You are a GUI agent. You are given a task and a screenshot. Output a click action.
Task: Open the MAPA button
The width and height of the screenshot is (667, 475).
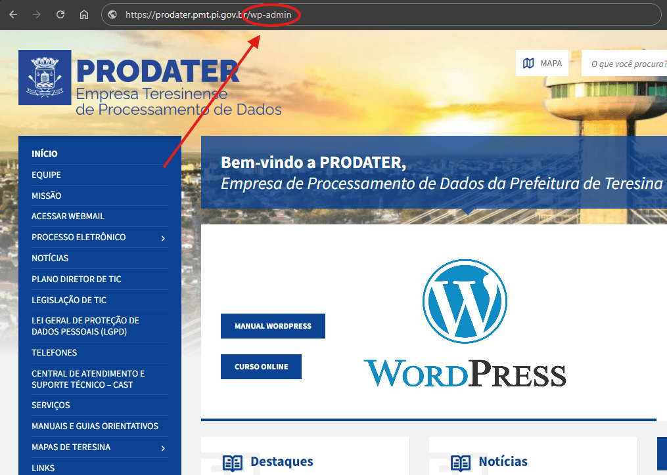click(542, 63)
